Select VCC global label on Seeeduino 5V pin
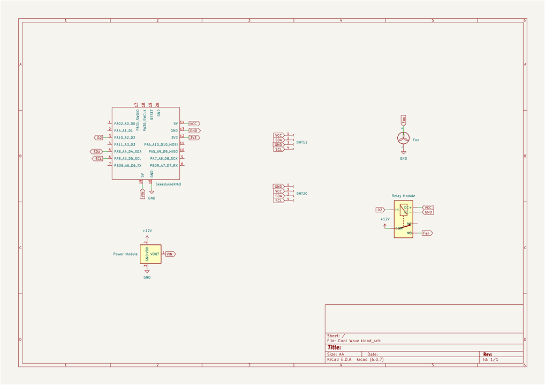This screenshot has height=385, width=545. tap(194, 124)
